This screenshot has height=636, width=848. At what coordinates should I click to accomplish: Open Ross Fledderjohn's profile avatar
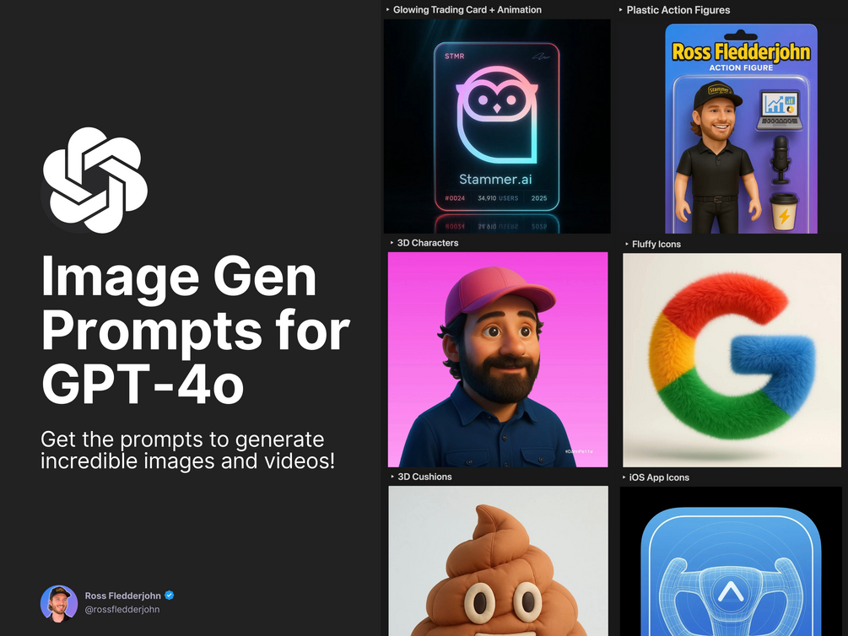(59, 603)
